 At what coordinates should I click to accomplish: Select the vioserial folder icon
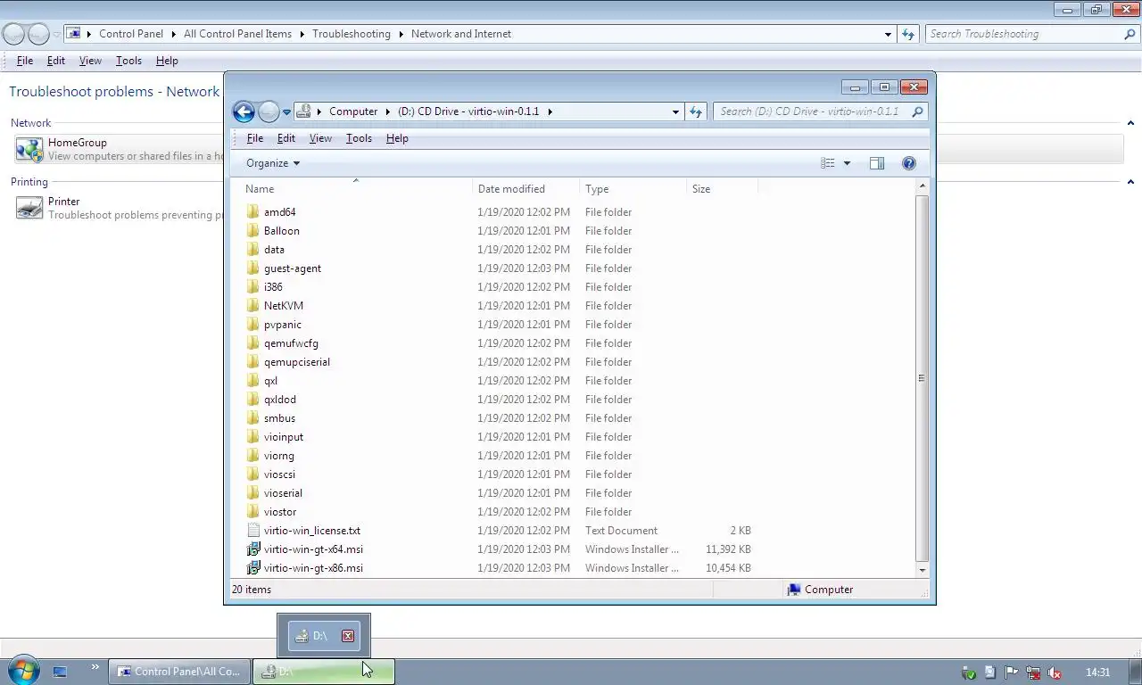coord(253,493)
